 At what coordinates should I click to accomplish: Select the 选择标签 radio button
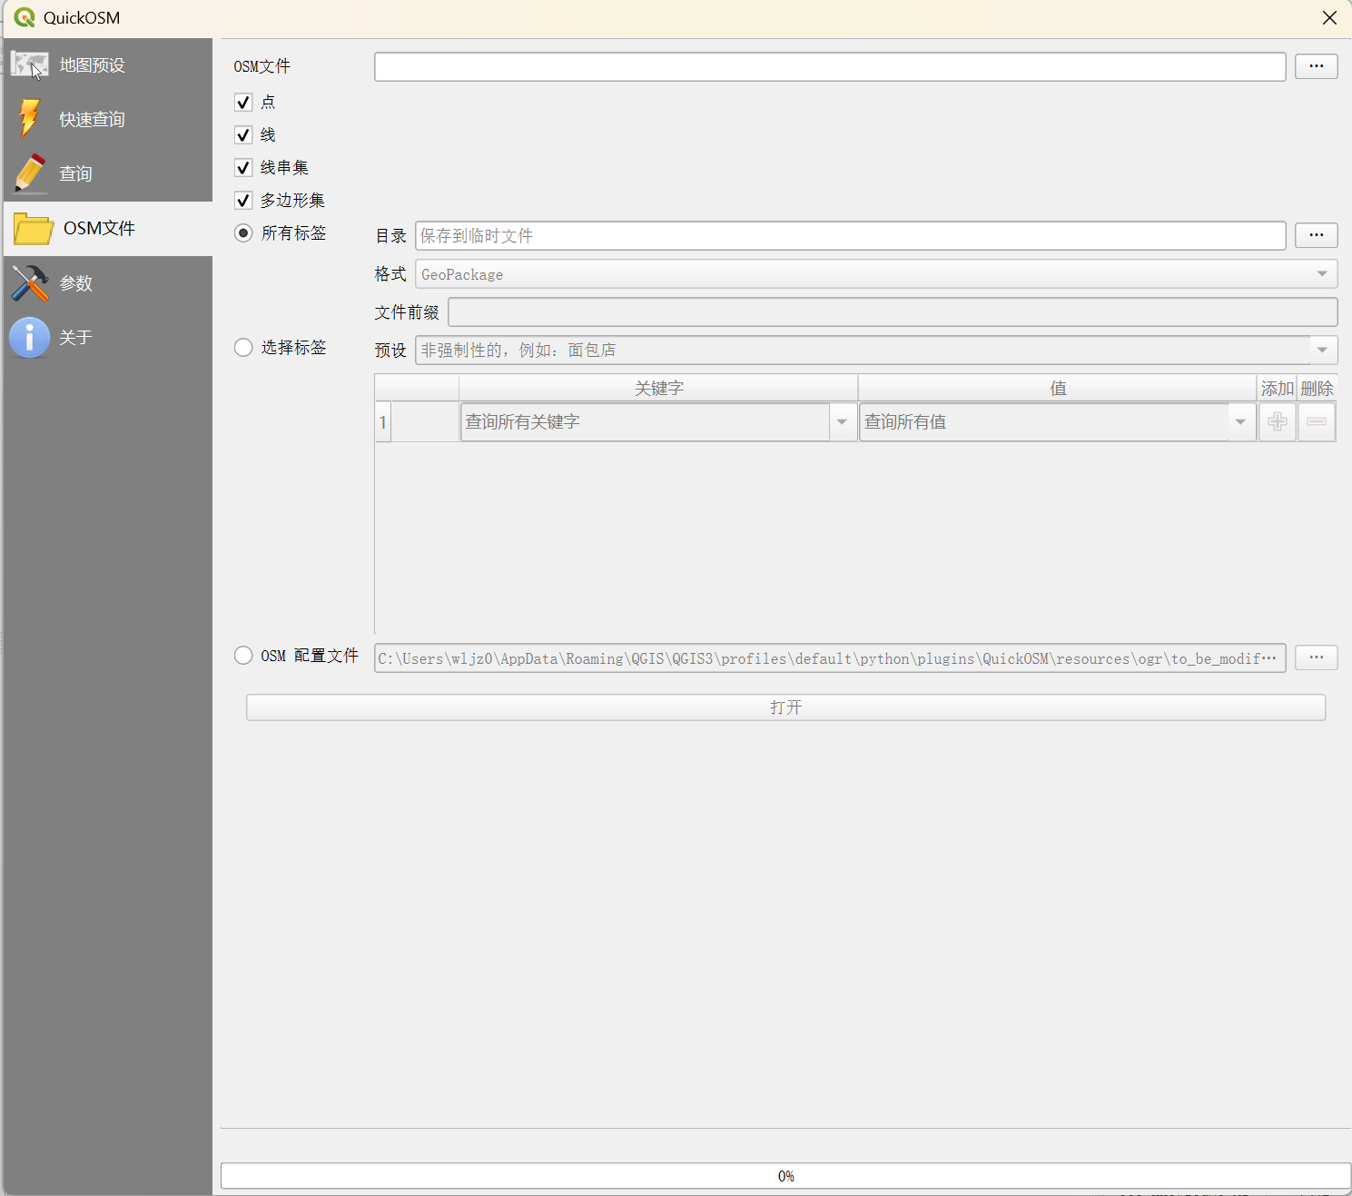point(243,348)
